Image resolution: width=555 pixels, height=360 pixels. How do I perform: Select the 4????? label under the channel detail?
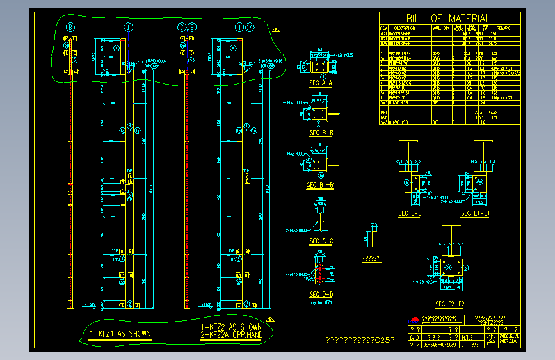pyautogui.click(x=371, y=259)
